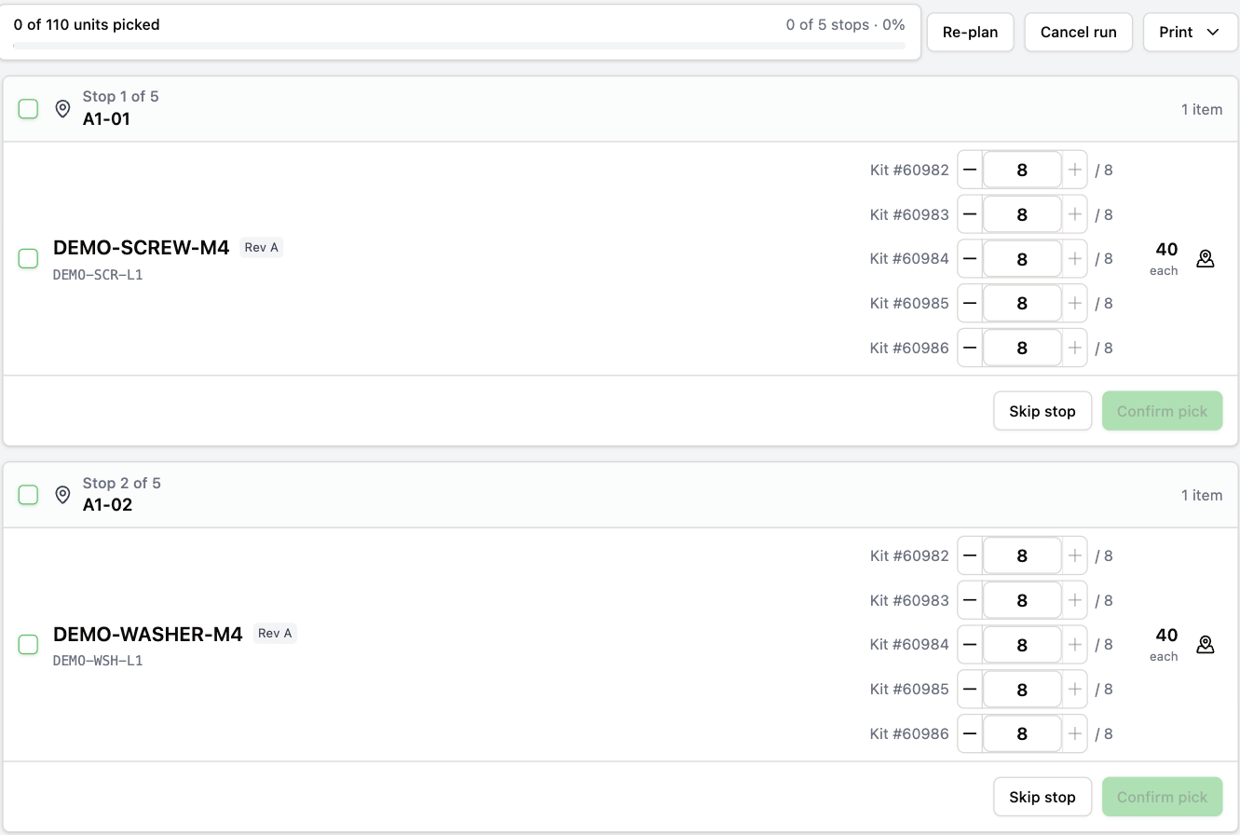The width and height of the screenshot is (1240, 835).
Task: Confirm pick for the DEMO-WASHER-M4 stop
Action: [1162, 797]
